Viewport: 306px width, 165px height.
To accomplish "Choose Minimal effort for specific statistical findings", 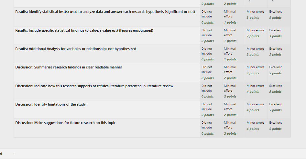I will click(x=234, y=36).
